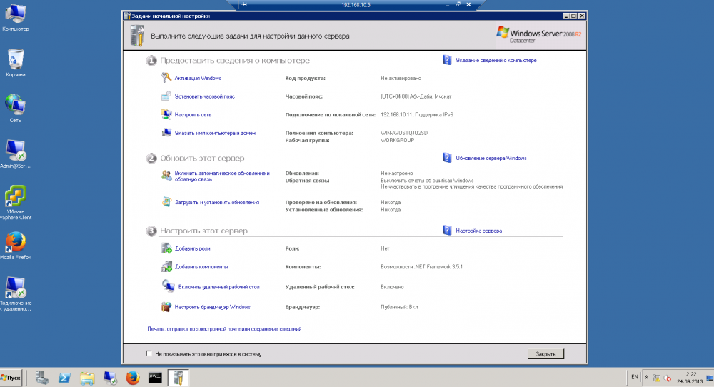Open Windows Explorer folder on taskbar

[x=87, y=378]
